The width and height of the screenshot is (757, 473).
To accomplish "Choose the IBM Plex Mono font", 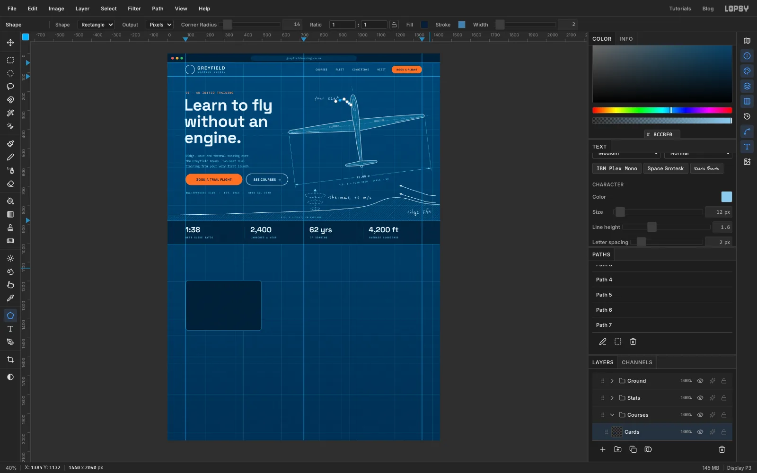I will tap(616, 168).
